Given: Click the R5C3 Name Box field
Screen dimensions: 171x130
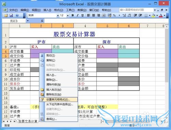Looking at the screenshot, I should pyautogui.click(x=14, y=21).
